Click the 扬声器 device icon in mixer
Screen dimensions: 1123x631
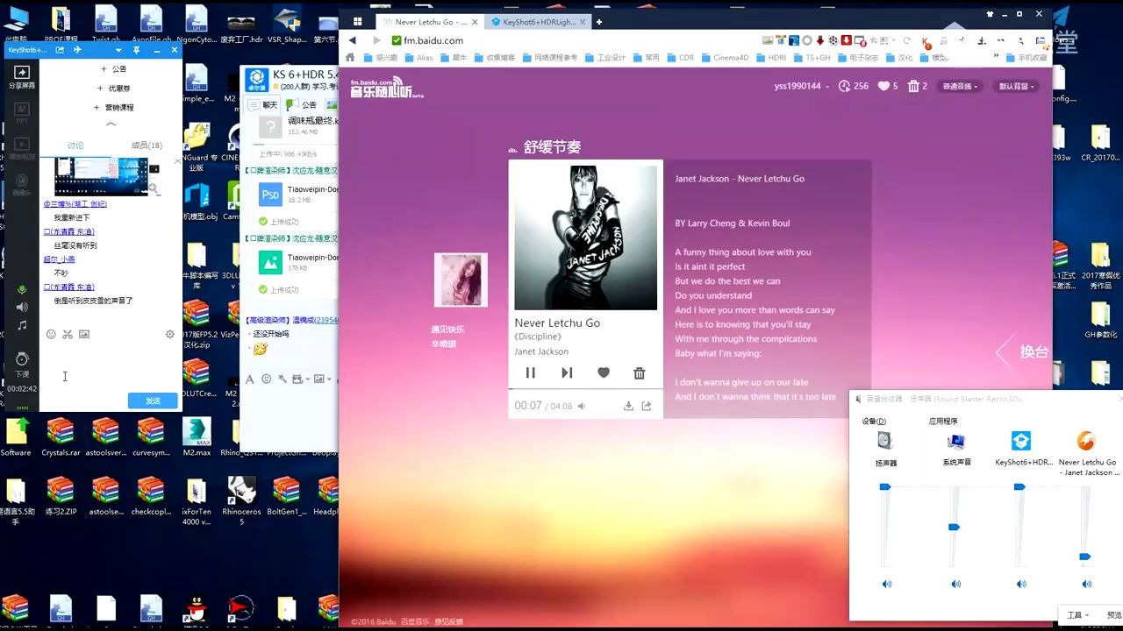click(885, 441)
